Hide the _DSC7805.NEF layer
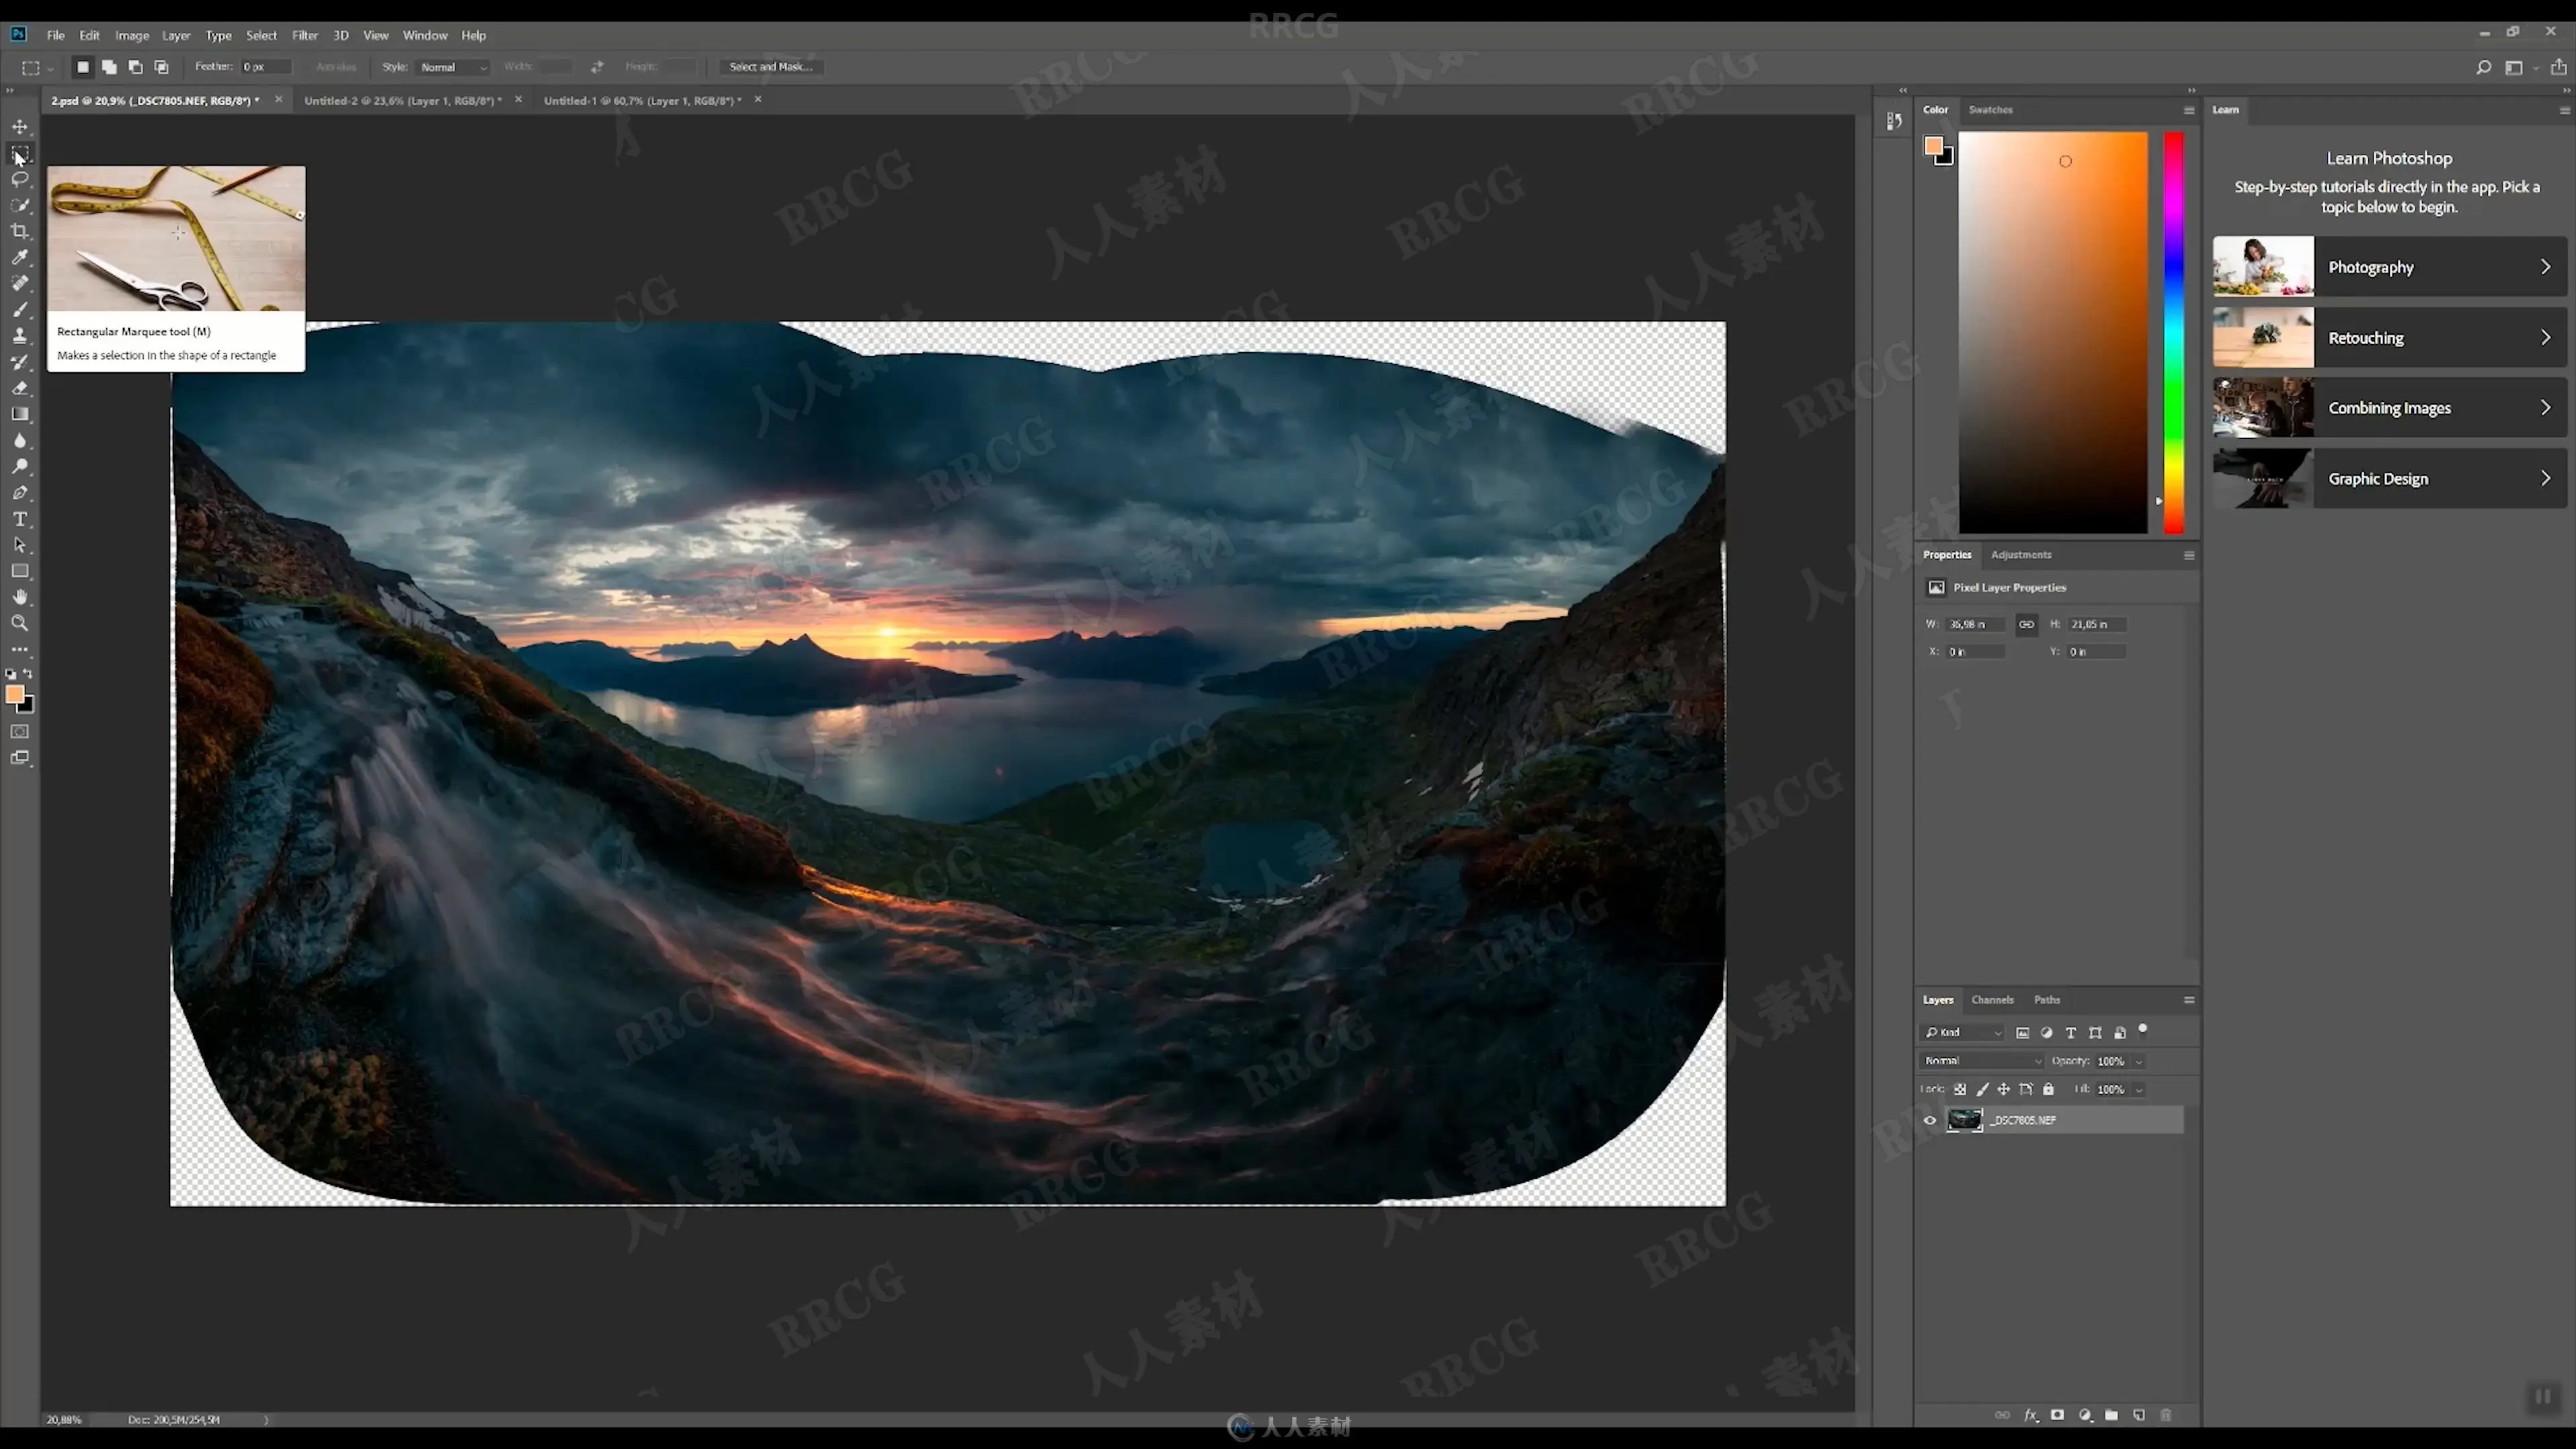The height and width of the screenshot is (1449, 2576). [x=1930, y=1120]
